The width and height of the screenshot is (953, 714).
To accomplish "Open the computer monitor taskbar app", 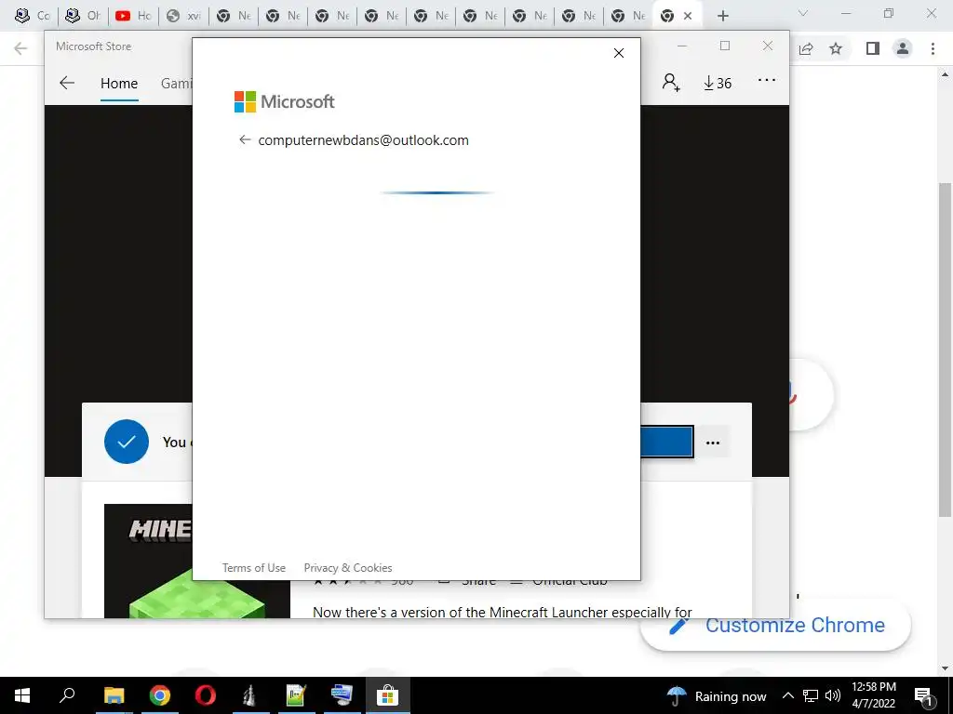I will pyautogui.click(x=342, y=695).
